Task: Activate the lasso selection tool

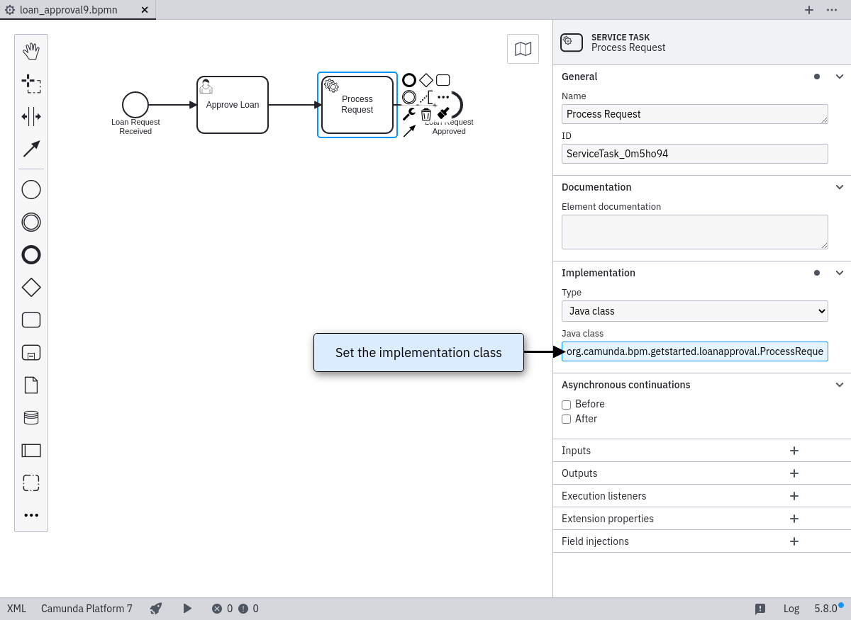Action: click(31, 84)
